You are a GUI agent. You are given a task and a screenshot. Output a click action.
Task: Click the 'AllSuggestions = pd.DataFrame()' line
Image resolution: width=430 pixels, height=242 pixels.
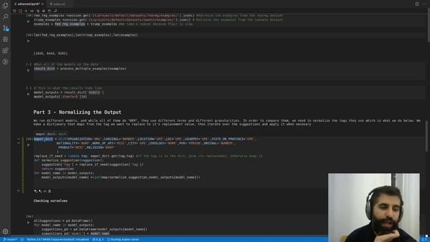[63, 220]
